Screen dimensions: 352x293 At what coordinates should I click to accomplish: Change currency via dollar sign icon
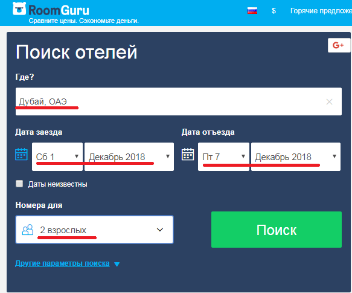pos(274,11)
